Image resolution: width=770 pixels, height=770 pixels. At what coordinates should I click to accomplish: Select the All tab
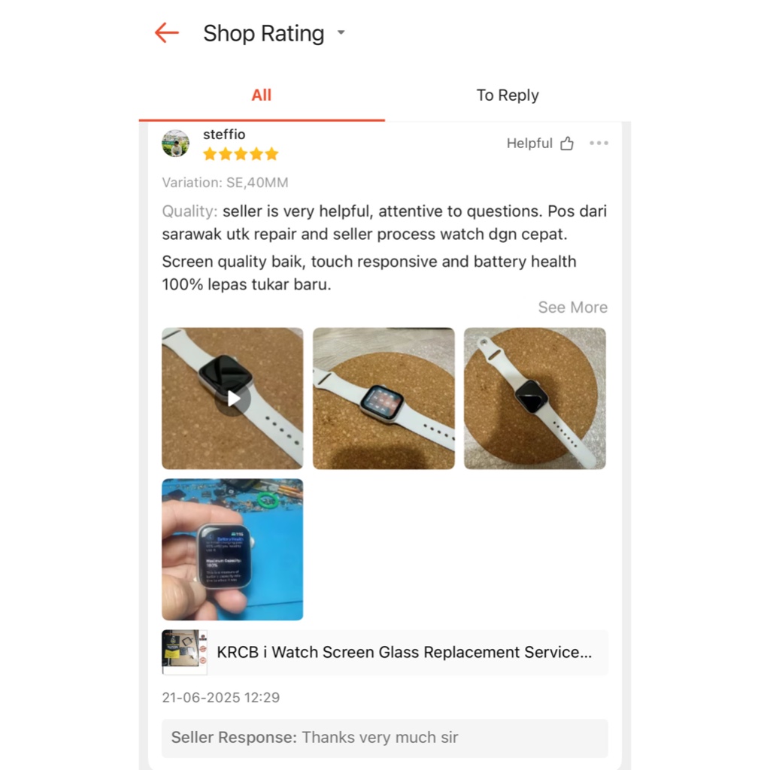pos(261,95)
